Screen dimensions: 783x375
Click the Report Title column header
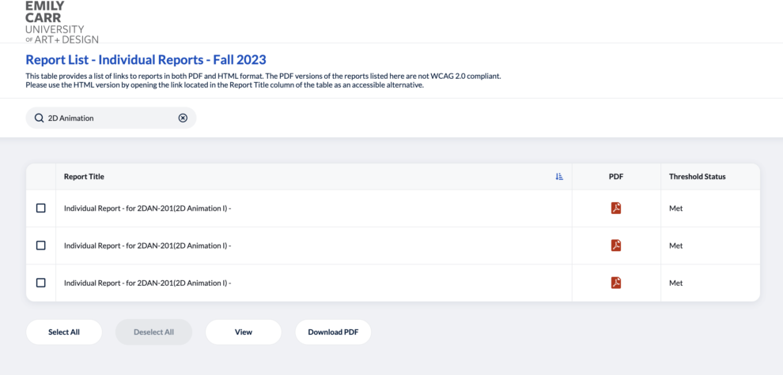[x=84, y=177]
